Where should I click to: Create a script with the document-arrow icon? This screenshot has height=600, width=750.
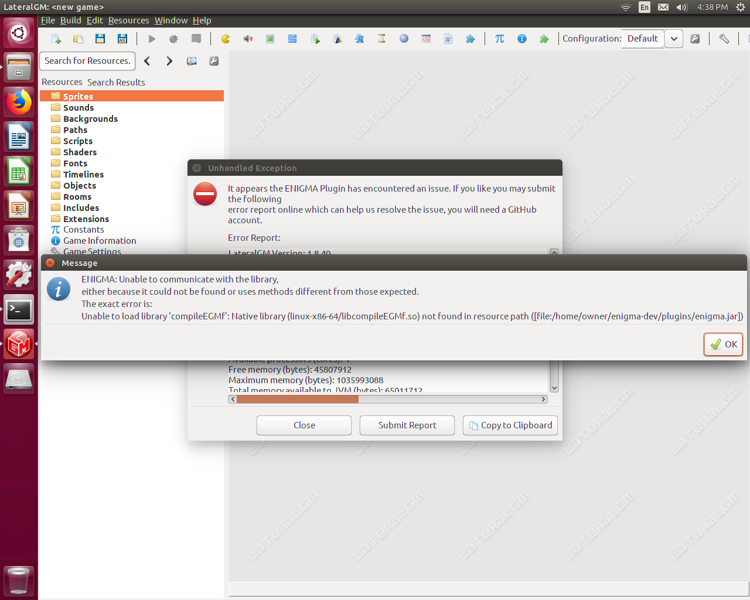(315, 39)
